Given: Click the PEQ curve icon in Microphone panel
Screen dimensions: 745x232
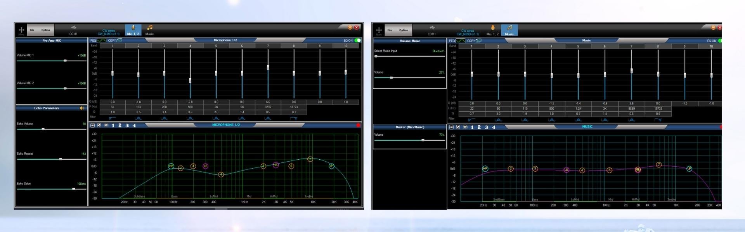Looking at the screenshot, I should (x=101, y=40).
